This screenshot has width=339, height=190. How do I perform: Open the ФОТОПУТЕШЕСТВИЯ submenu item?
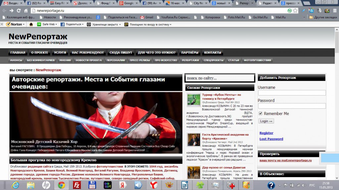[257, 60]
